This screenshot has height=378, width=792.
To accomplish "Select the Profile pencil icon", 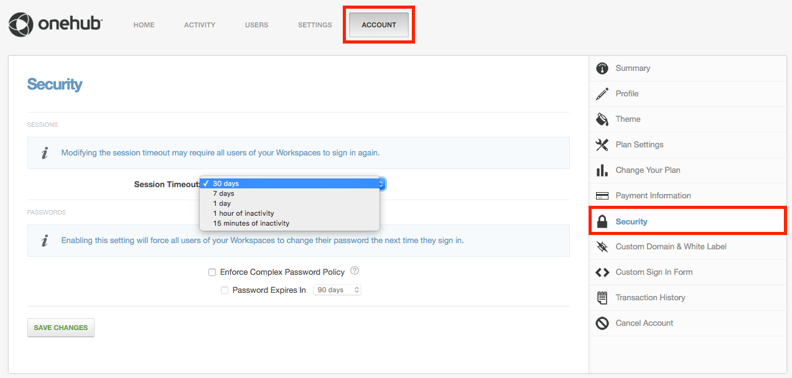I will (602, 93).
